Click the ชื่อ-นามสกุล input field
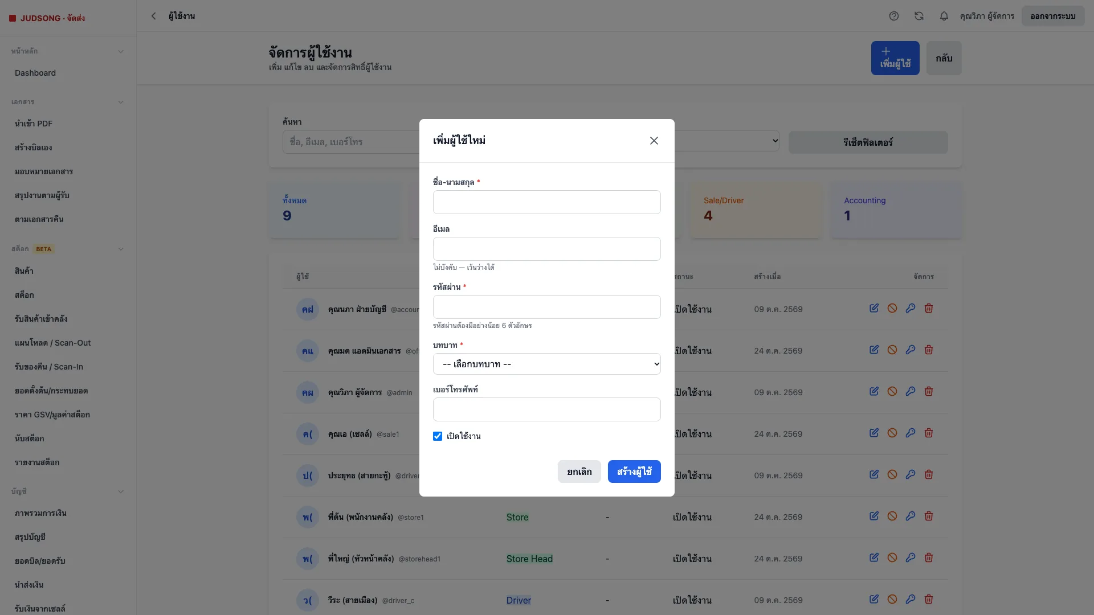 (x=546, y=202)
